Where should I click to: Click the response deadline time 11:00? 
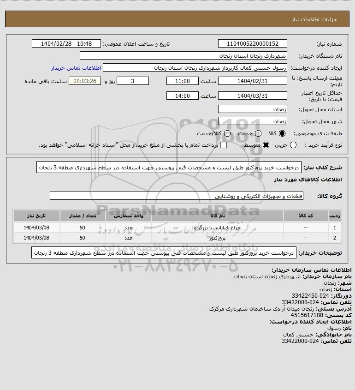pyautogui.click(x=183, y=81)
